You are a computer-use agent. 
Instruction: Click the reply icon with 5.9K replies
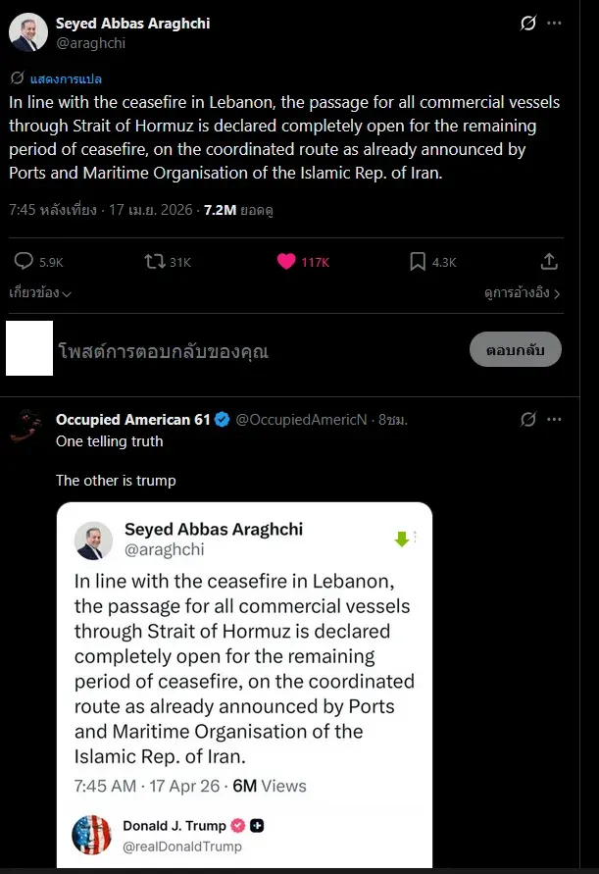pos(25,261)
